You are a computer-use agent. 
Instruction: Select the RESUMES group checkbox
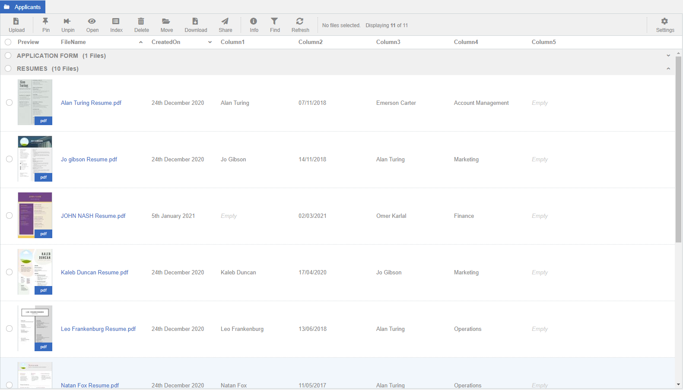coord(8,69)
